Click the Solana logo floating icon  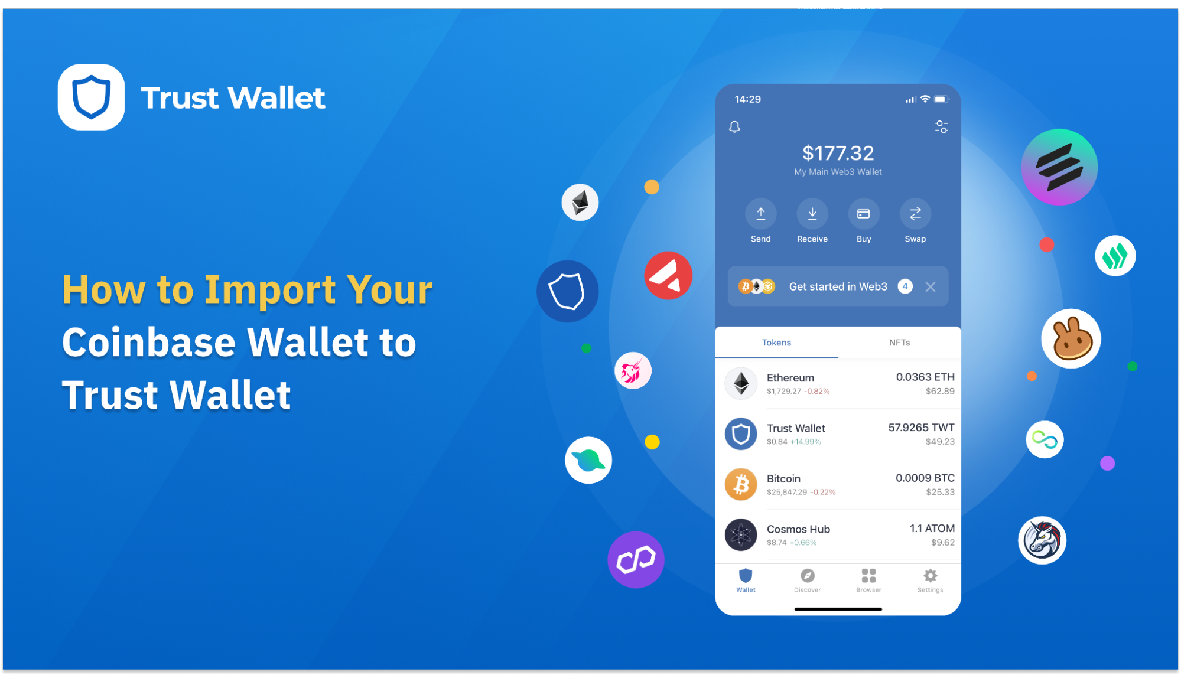tap(1059, 167)
